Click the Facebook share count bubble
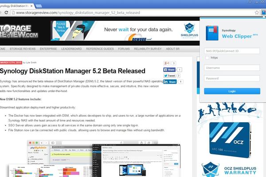This screenshot has width=266, height=177. [x=180, y=69]
